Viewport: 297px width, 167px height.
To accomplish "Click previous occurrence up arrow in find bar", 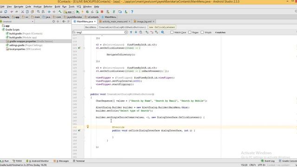I will click(x=131, y=32).
